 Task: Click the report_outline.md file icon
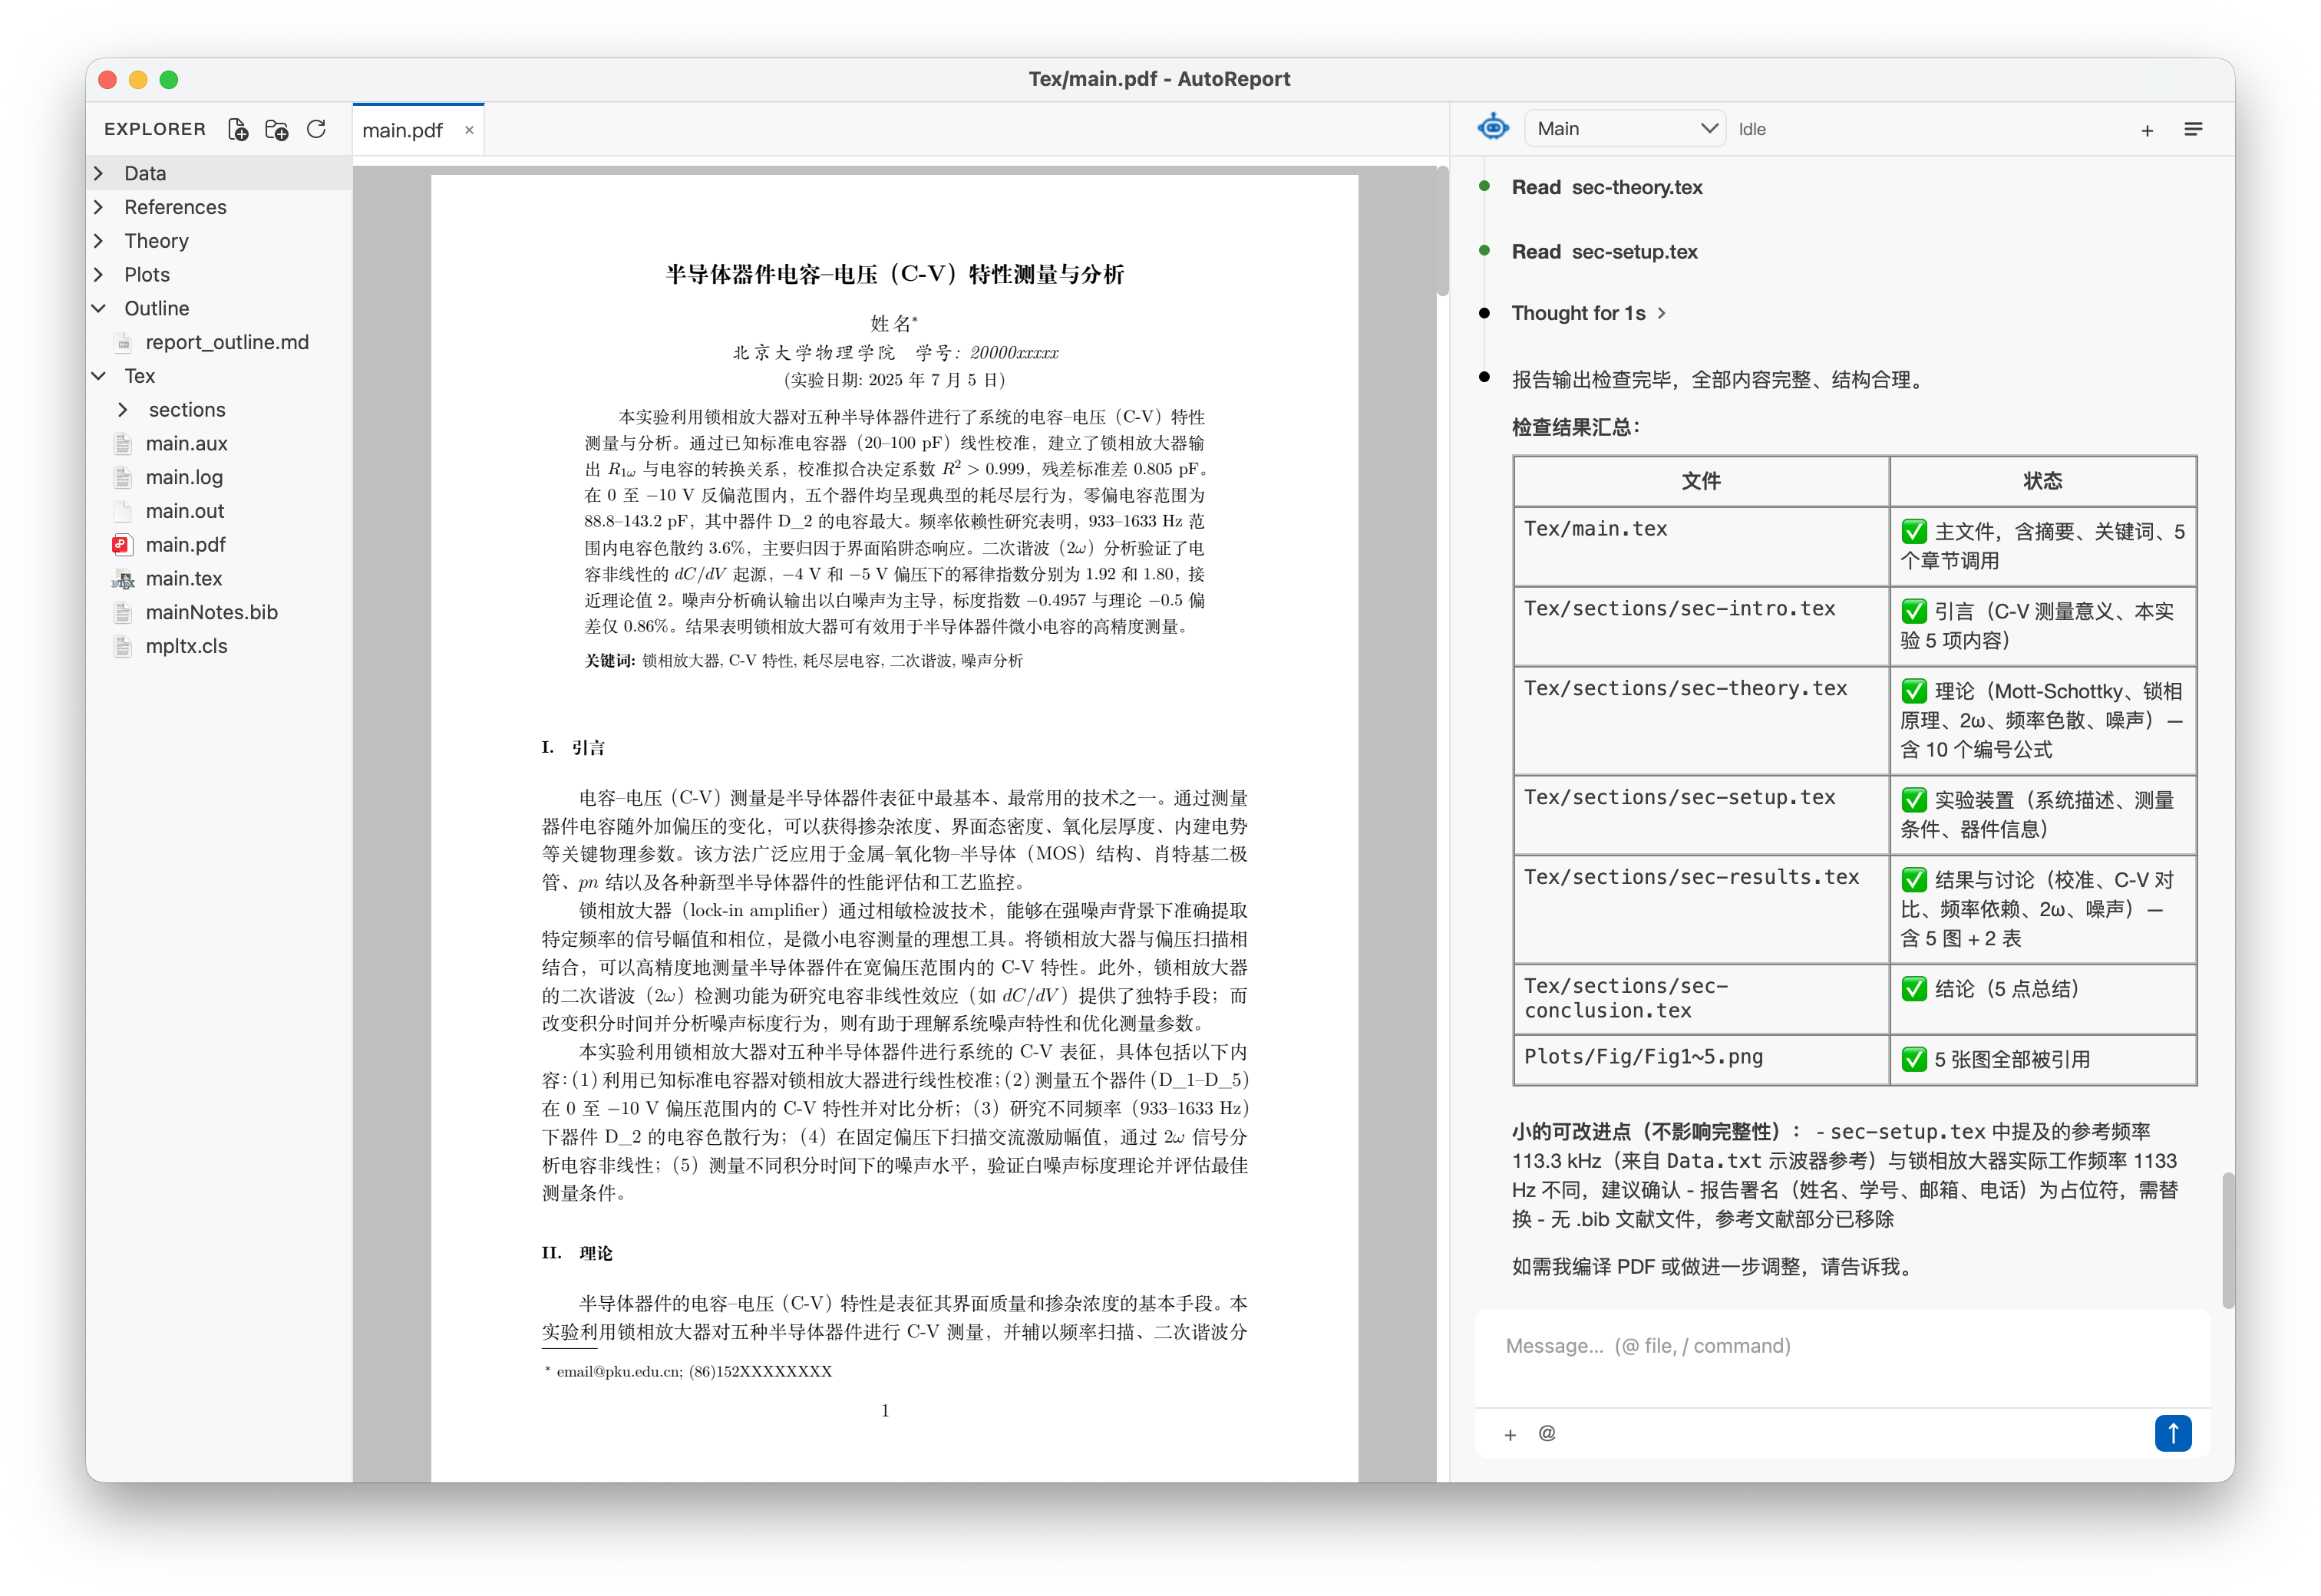[122, 343]
